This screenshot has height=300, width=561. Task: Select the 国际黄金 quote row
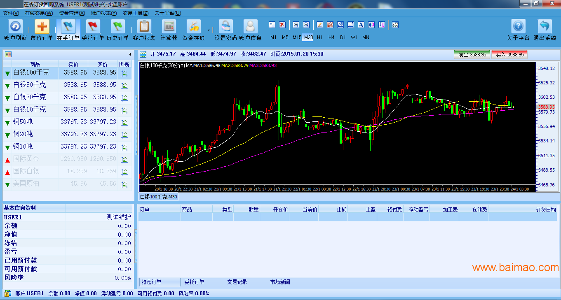68,160
